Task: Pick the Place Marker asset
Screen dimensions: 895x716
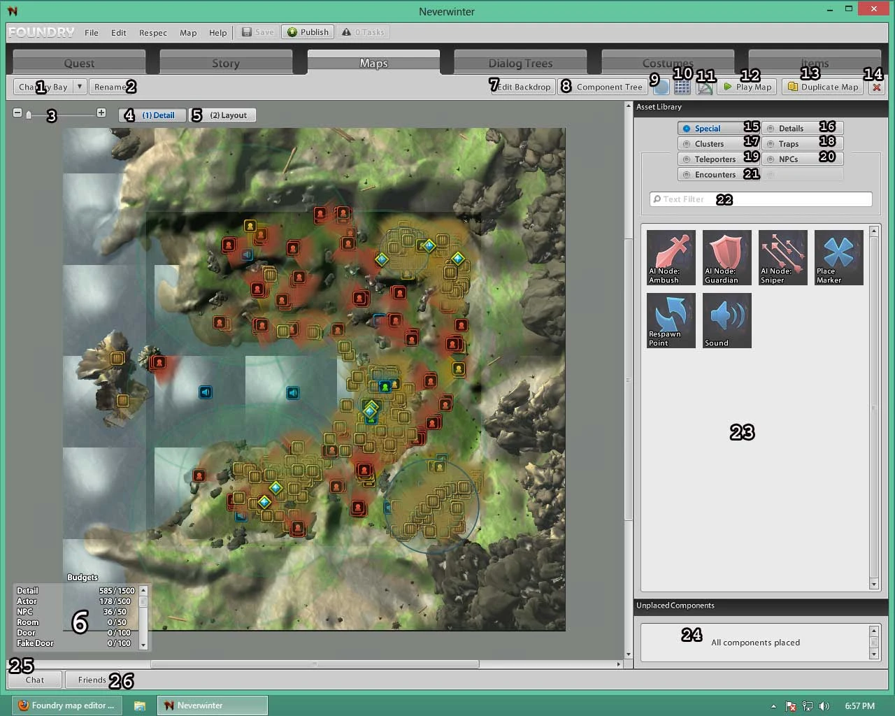Action: tap(839, 257)
